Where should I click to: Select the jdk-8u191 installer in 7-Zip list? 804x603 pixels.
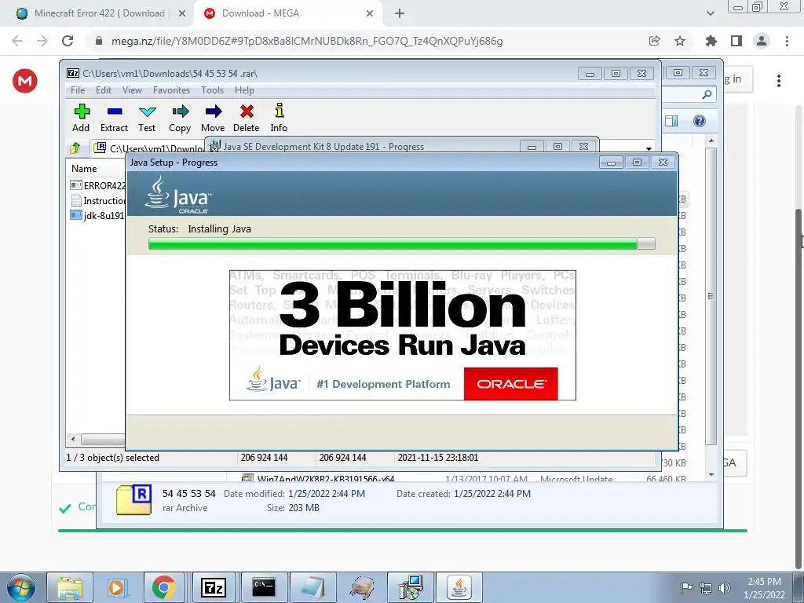coord(97,215)
